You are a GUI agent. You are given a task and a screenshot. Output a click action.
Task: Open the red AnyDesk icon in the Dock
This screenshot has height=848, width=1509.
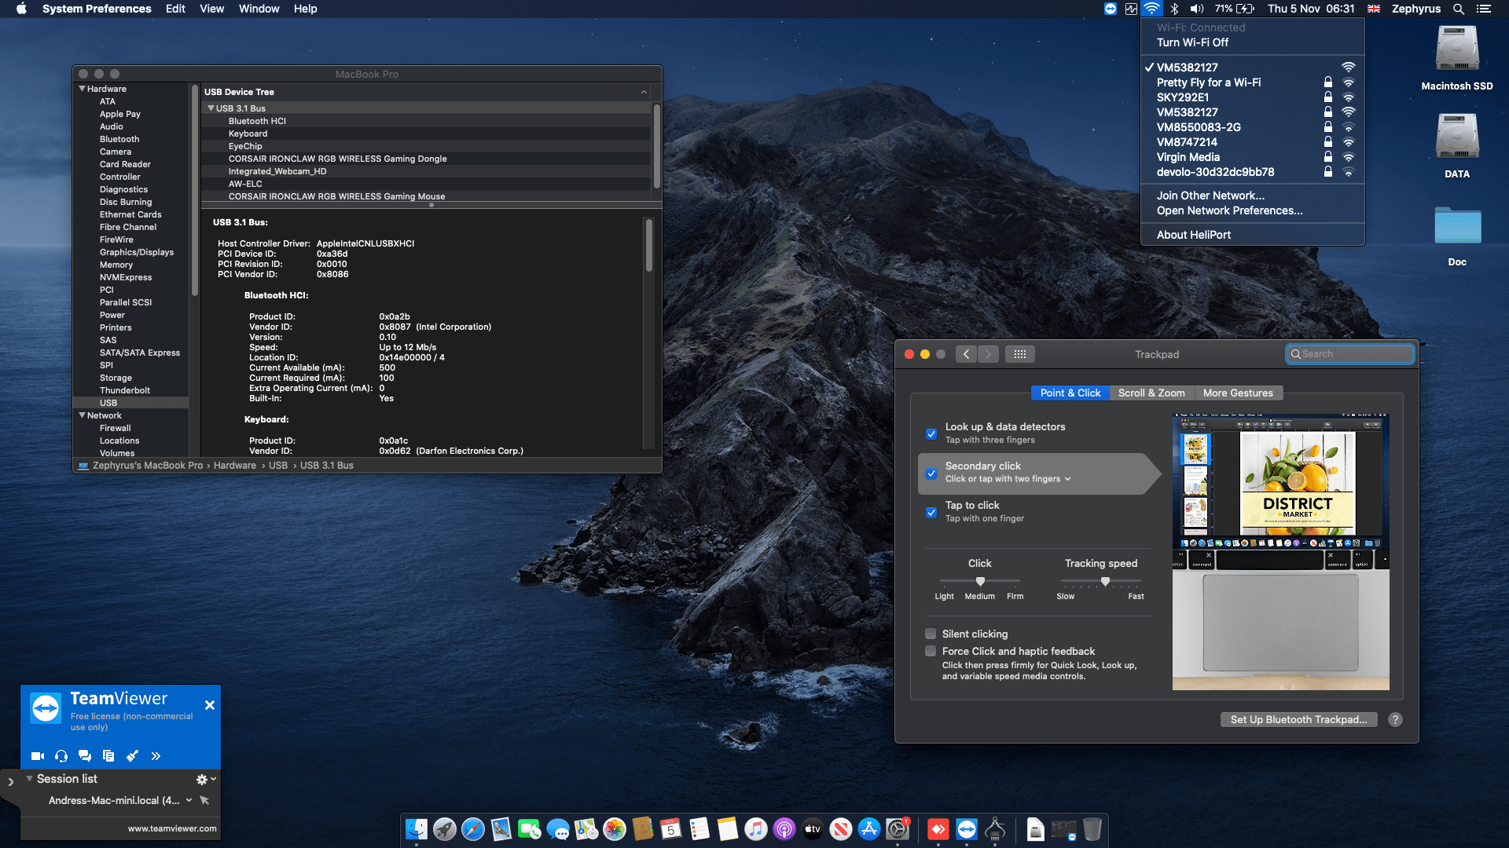[x=938, y=829]
